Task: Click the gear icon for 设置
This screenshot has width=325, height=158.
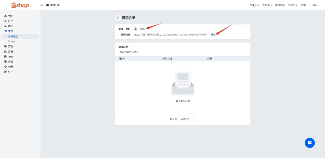Action: (x=6, y=67)
